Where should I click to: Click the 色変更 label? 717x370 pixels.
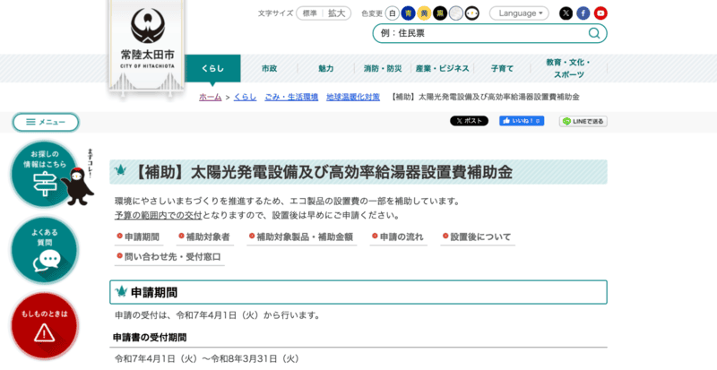[x=372, y=13]
